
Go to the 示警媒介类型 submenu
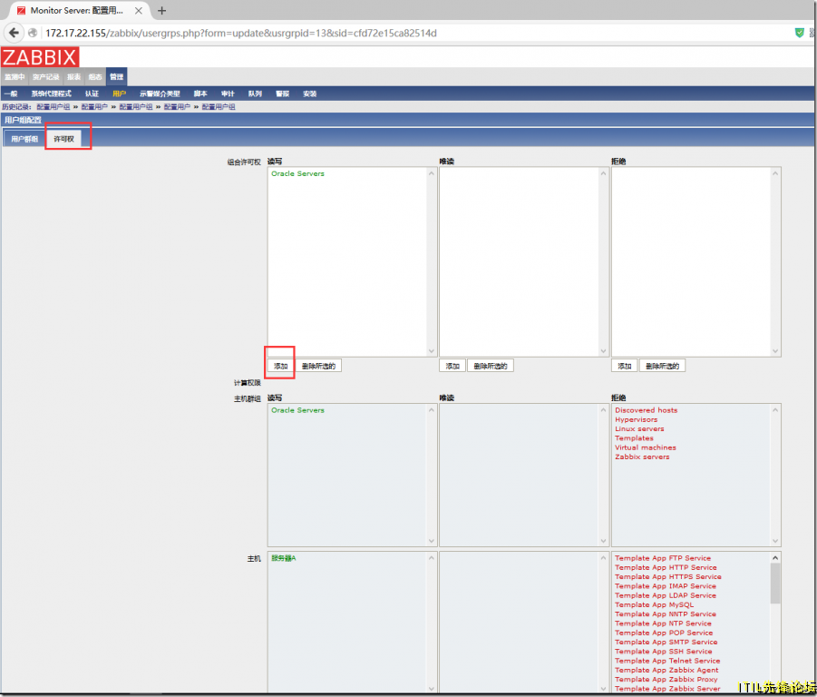[160, 93]
